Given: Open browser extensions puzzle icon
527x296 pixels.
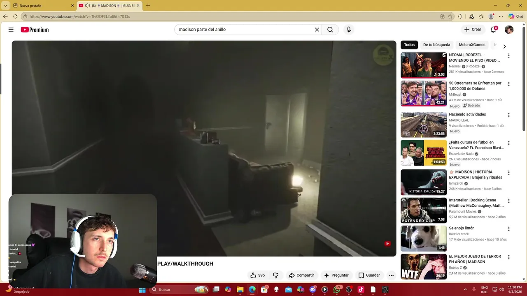Looking at the screenshot, I should 460,16.
